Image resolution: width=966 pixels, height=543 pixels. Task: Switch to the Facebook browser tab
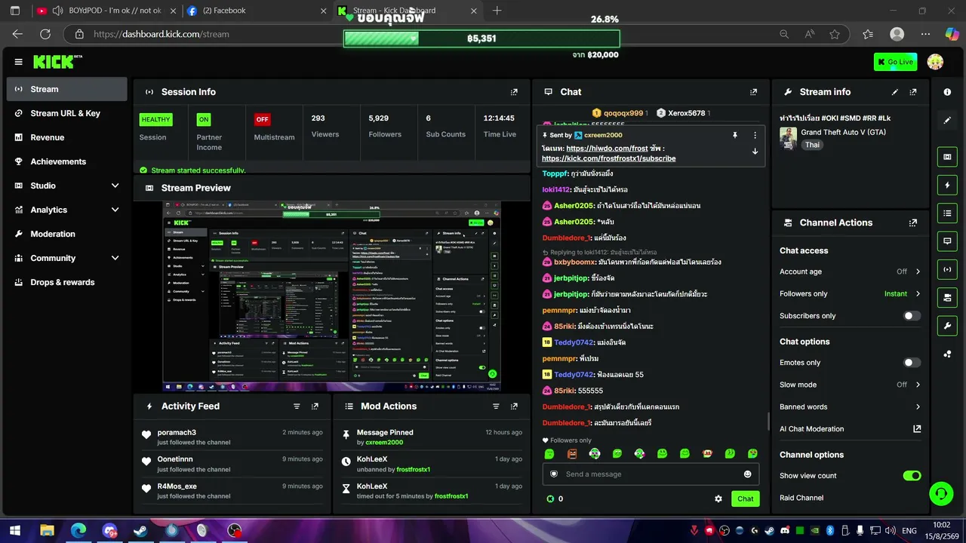(x=256, y=11)
